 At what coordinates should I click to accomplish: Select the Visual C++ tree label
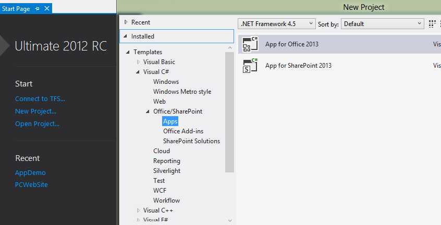click(x=158, y=210)
